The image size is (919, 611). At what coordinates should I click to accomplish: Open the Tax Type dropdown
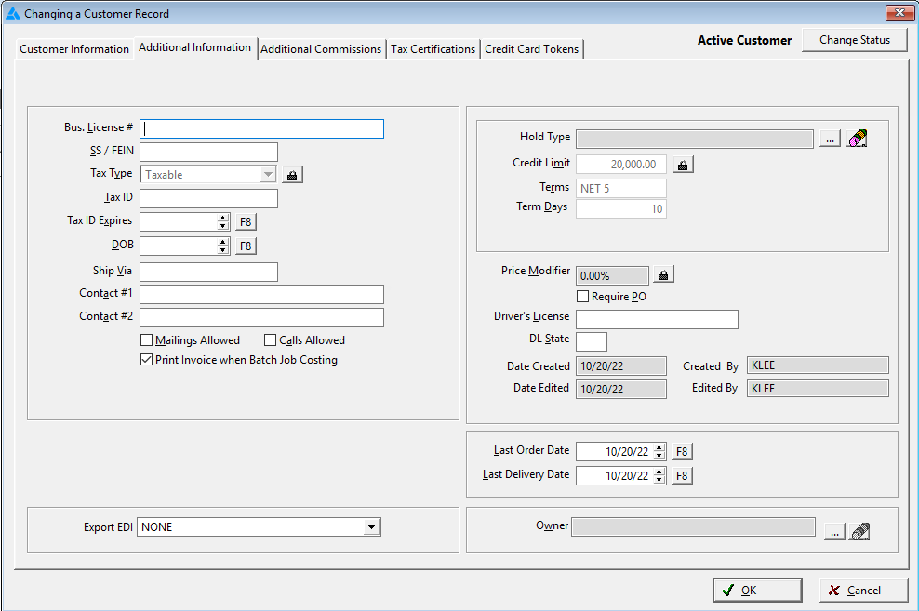[x=268, y=175]
